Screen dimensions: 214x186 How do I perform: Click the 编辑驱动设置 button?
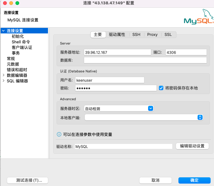coord(192,146)
